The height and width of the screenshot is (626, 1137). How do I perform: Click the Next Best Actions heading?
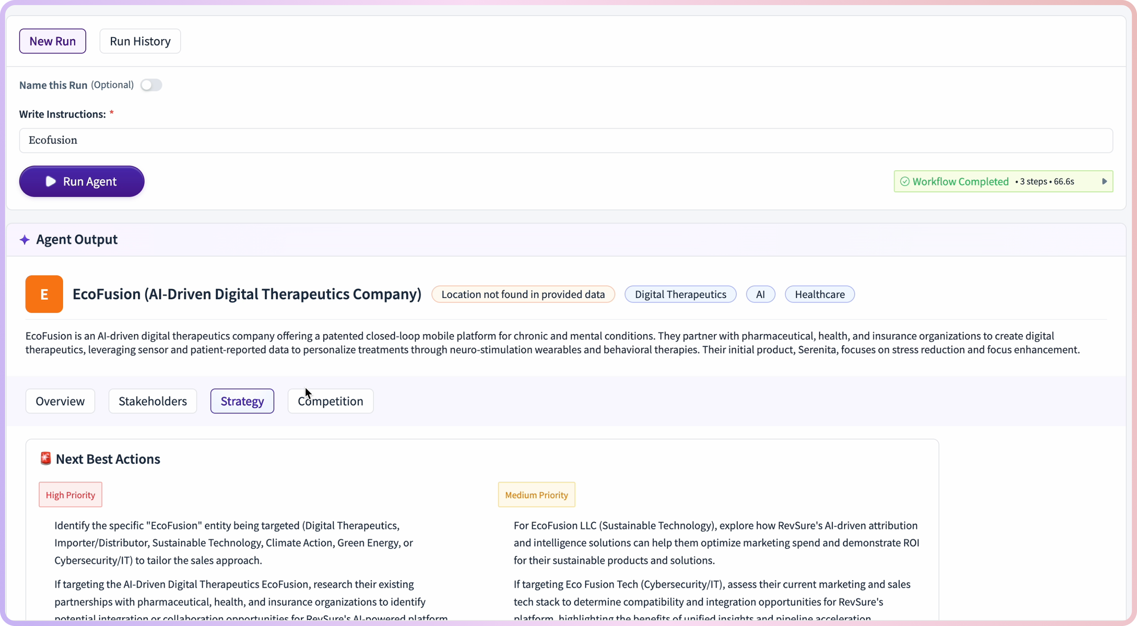[x=108, y=459]
